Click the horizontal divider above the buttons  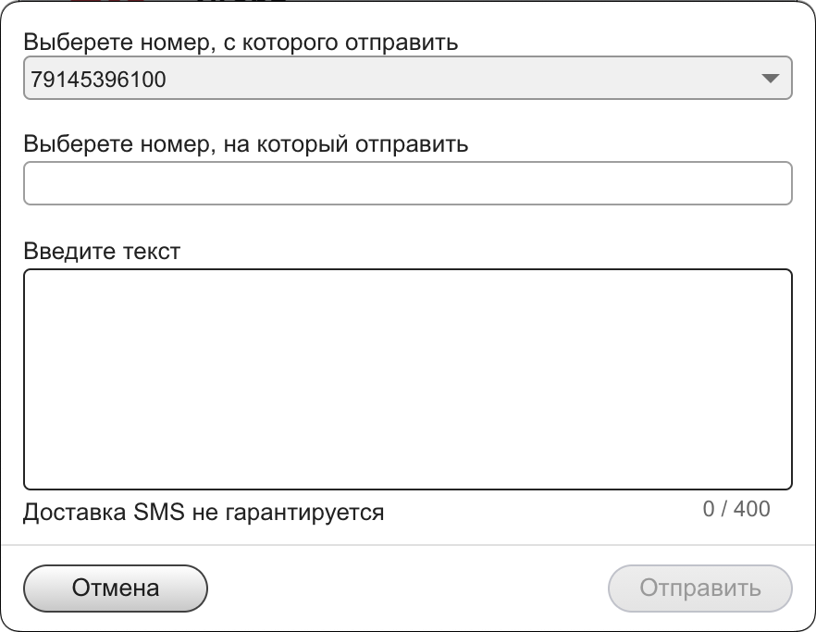(407, 545)
